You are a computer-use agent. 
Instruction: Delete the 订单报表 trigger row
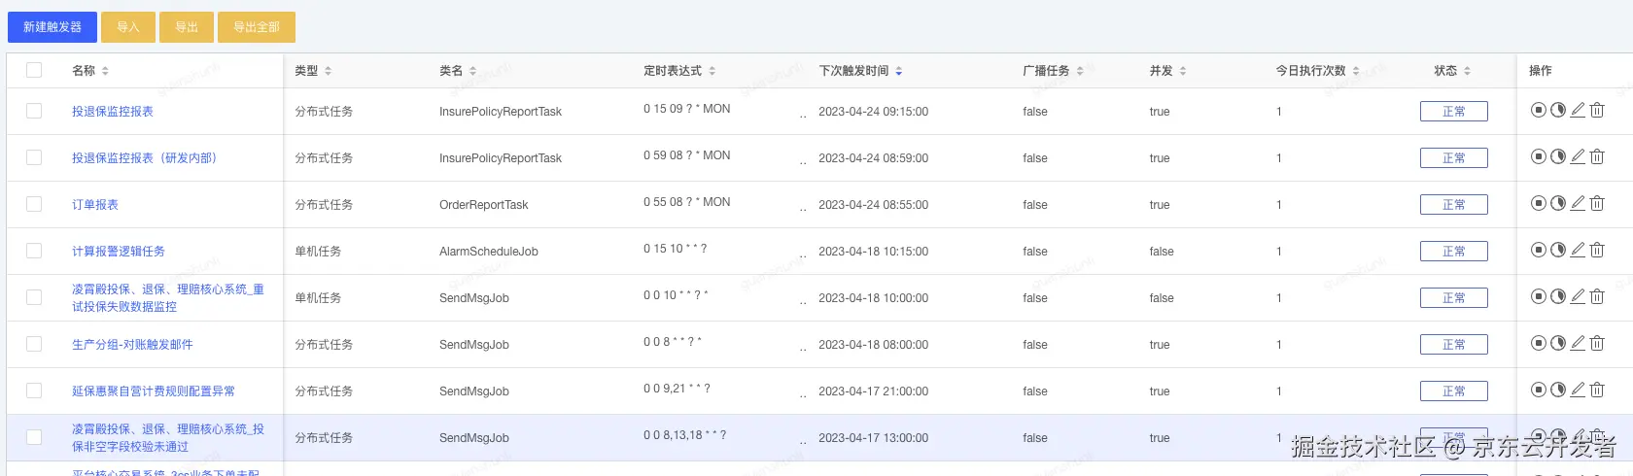point(1597,203)
